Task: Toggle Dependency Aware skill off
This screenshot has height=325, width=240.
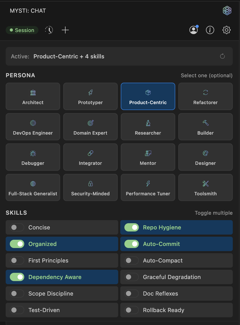Action: pos(17,277)
